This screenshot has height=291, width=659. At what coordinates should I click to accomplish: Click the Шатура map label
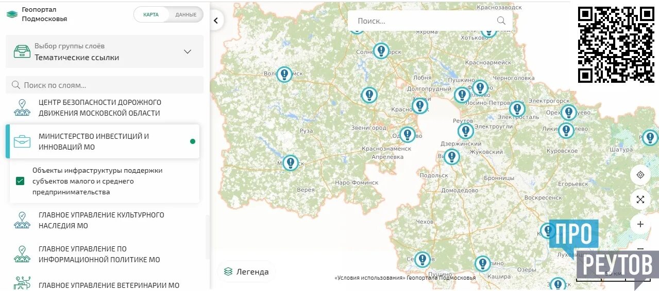[621, 150]
